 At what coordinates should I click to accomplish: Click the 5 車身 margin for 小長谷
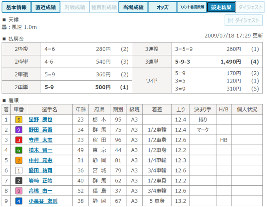[x=157, y=201]
